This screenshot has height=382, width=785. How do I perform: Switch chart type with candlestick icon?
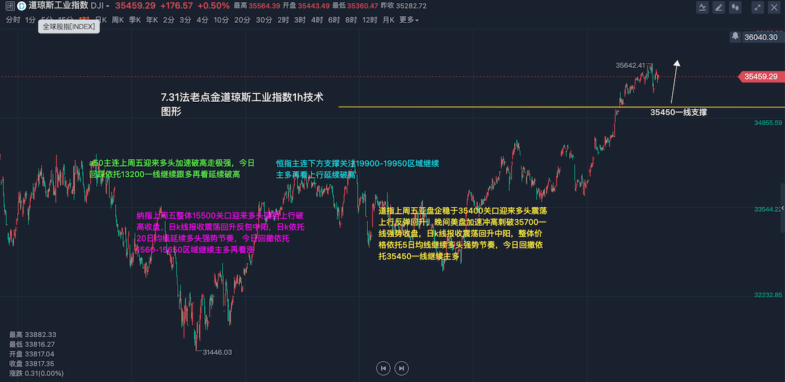[735, 7]
